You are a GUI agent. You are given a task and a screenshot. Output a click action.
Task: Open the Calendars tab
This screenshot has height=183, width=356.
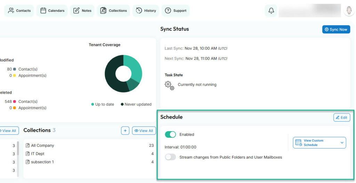[52, 11]
